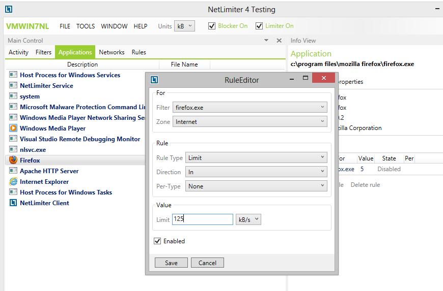Open the kB/s unit dropdown
The height and width of the screenshot is (291, 443).
click(x=248, y=219)
